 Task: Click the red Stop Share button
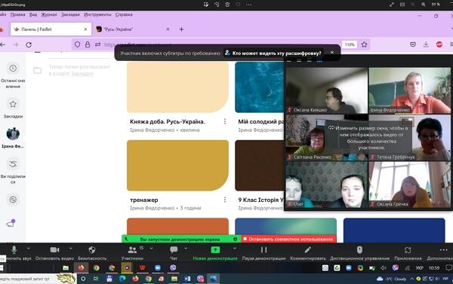click(x=288, y=239)
